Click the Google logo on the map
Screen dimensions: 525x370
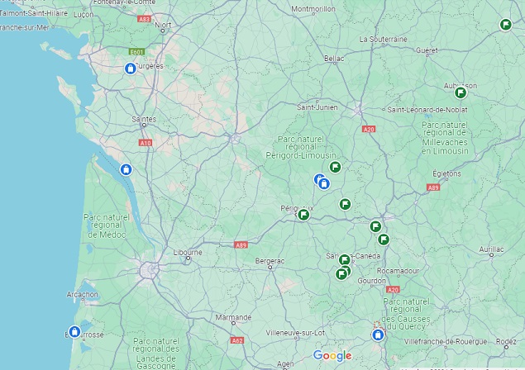(332, 356)
